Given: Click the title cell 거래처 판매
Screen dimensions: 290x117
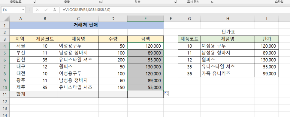Looking at the screenshot, I should click(86, 25).
